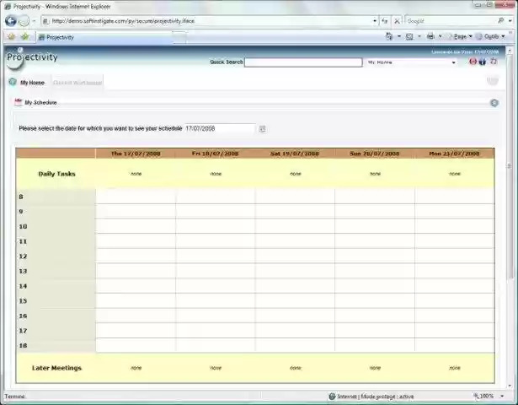This screenshot has height=405, width=518.
Task: Click the hour 15 row label
Action: 23,301
